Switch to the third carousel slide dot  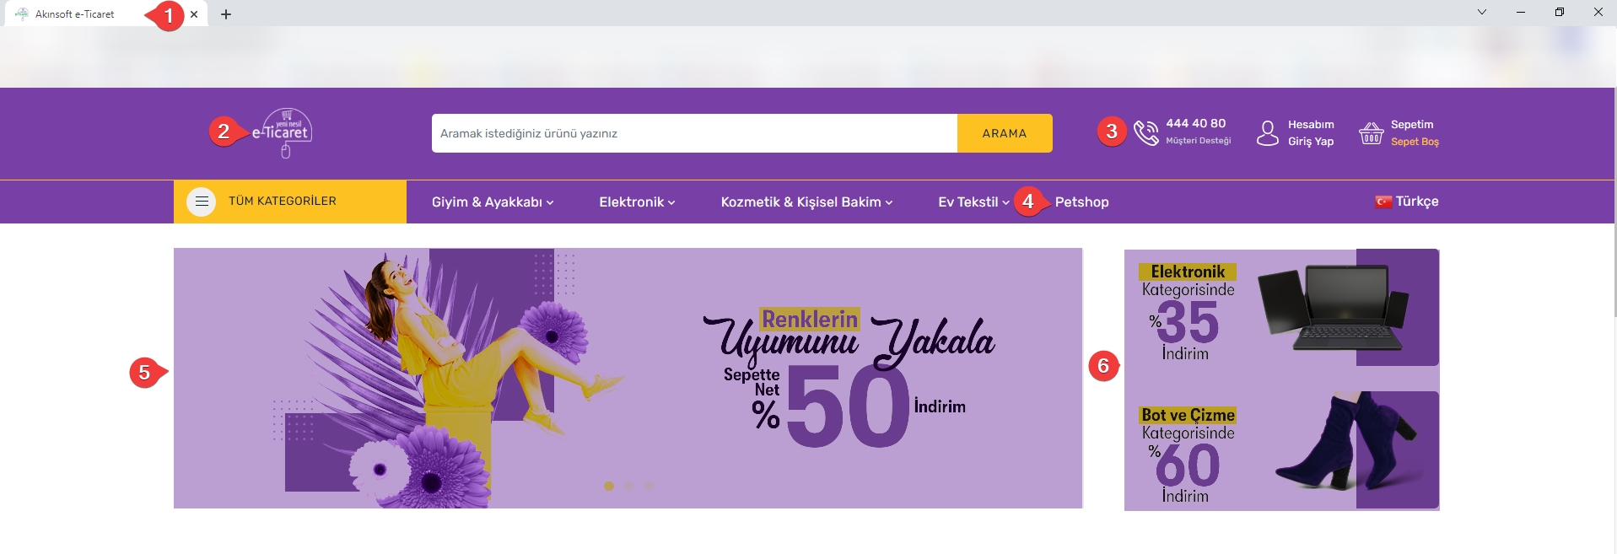(x=649, y=486)
